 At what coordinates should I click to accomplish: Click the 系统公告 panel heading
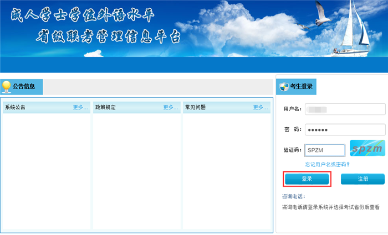[x=15, y=107]
